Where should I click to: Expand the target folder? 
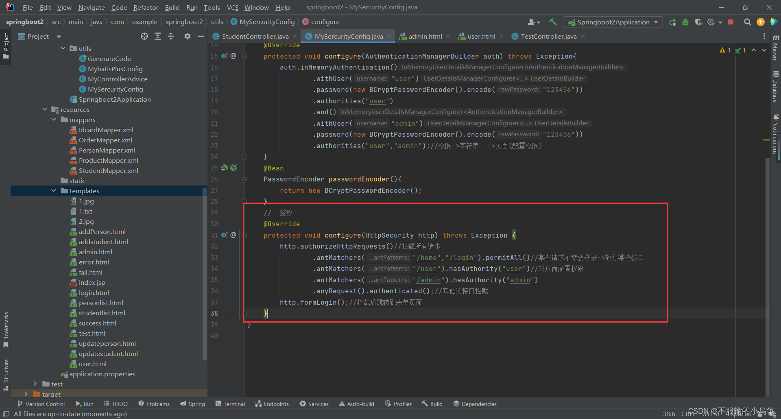26,394
